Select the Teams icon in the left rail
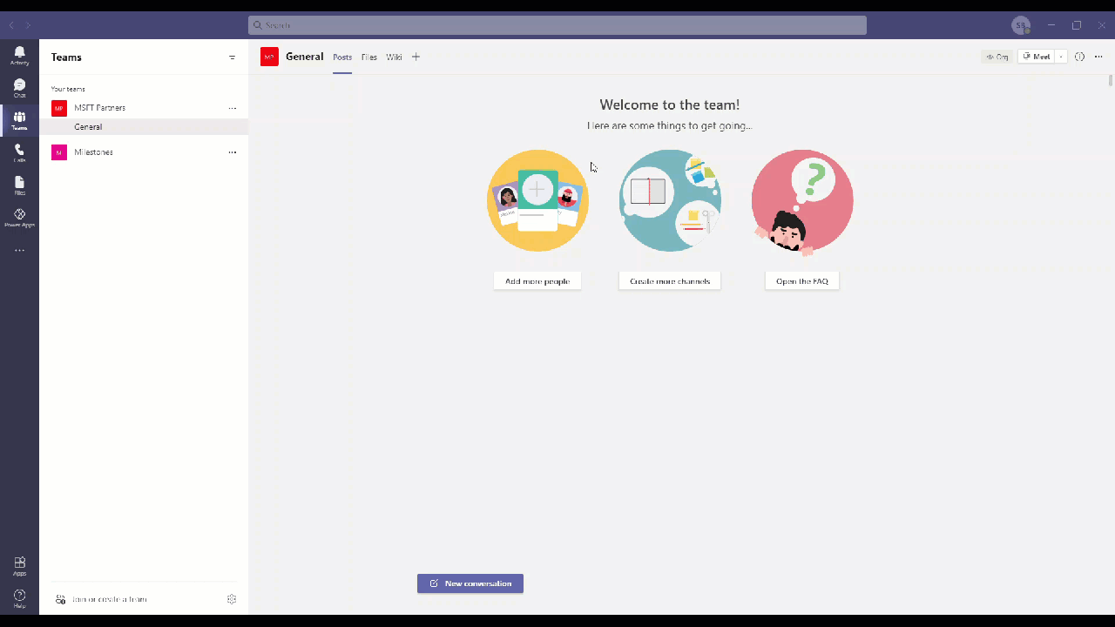The height and width of the screenshot is (627, 1115). tap(19, 120)
